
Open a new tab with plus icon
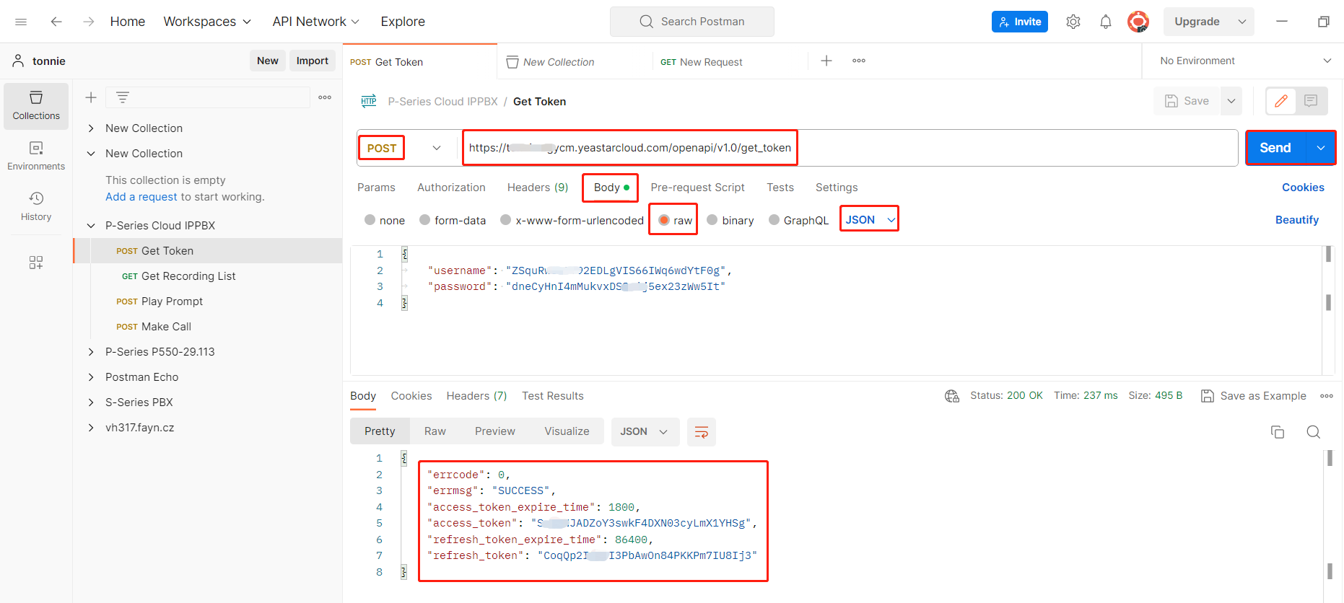[826, 61]
